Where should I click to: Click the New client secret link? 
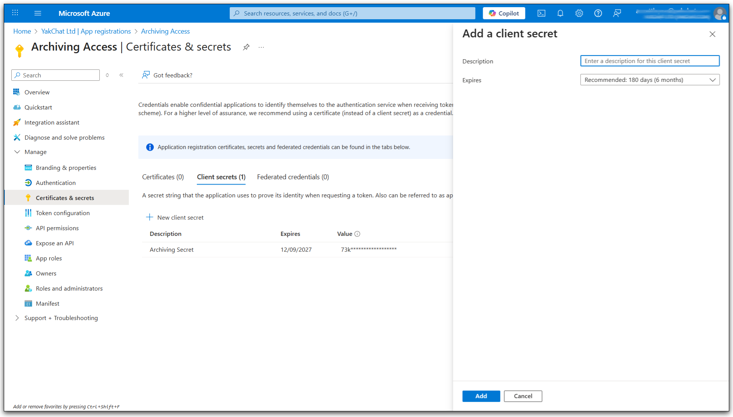coord(175,217)
